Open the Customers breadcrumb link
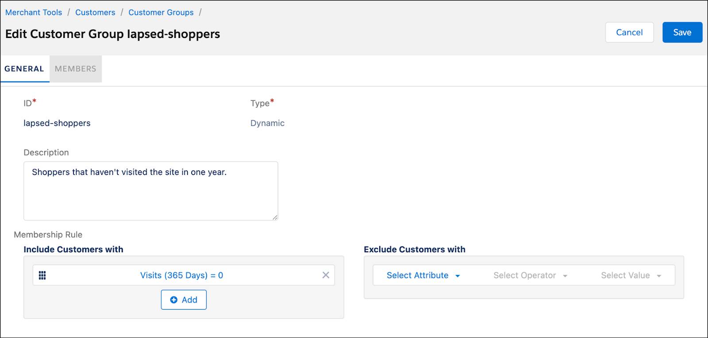This screenshot has width=708, height=338. tap(95, 12)
